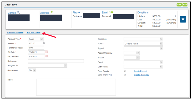Open the Appeal dropdown
Viewport: 192px width, 100px height.
[x=143, y=48]
